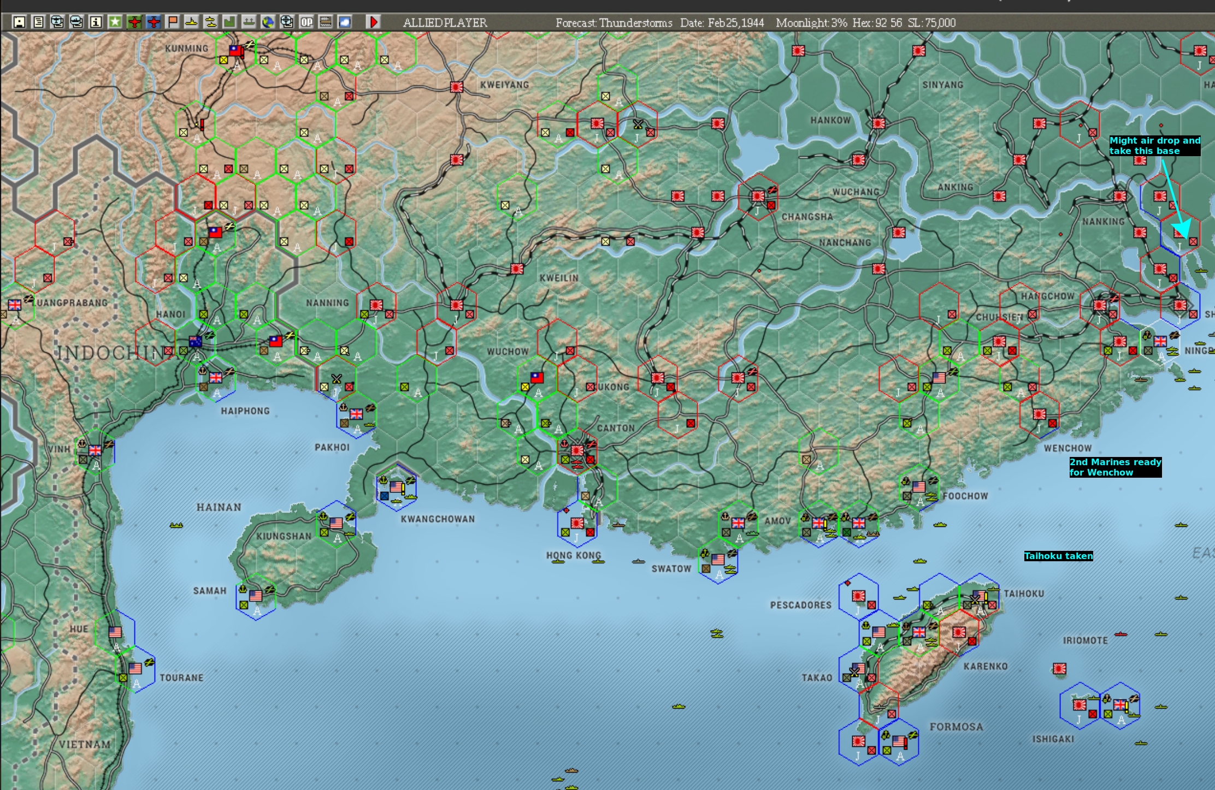The width and height of the screenshot is (1215, 790).
Task: Select the US flag base at Kwangchowan
Action: pos(396,486)
